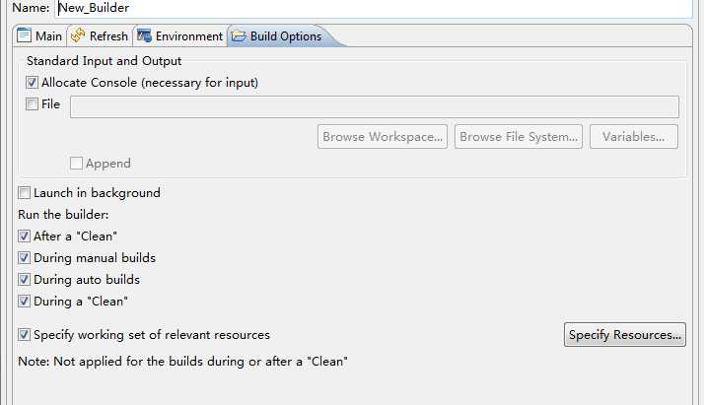Click the Refresh tab arrows icon
704x405 pixels.
click(78, 35)
